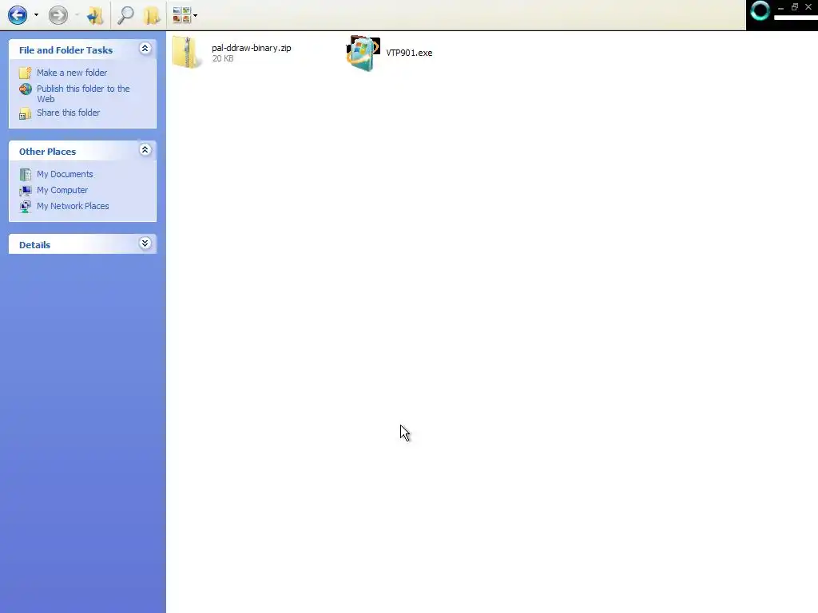Open My Documents from Other Places

(x=65, y=174)
